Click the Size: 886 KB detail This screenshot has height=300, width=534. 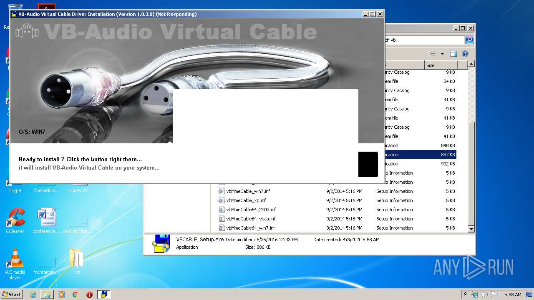pos(258,247)
